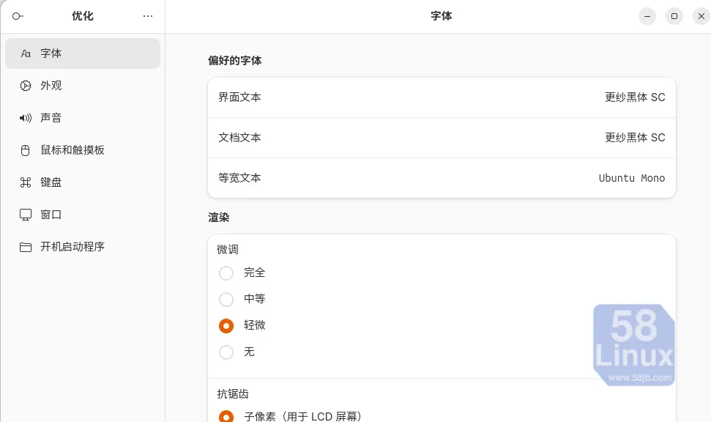Select 子像素（用于 LCD 屏幕）antialiasing option
The height and width of the screenshot is (422, 711).
226,417
